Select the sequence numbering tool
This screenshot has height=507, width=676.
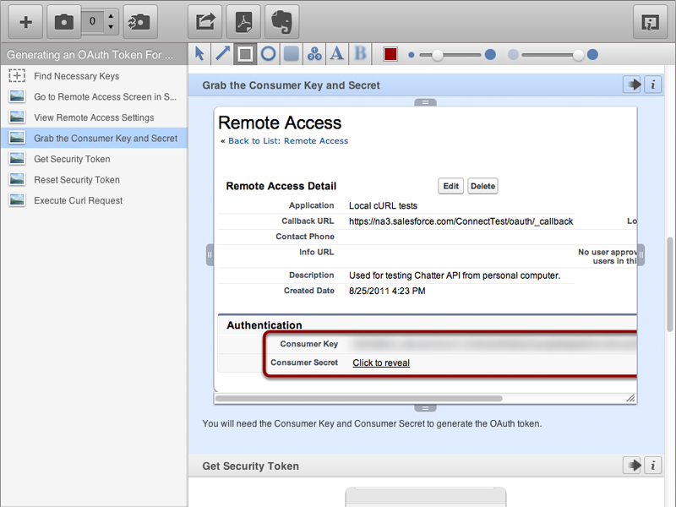point(314,54)
